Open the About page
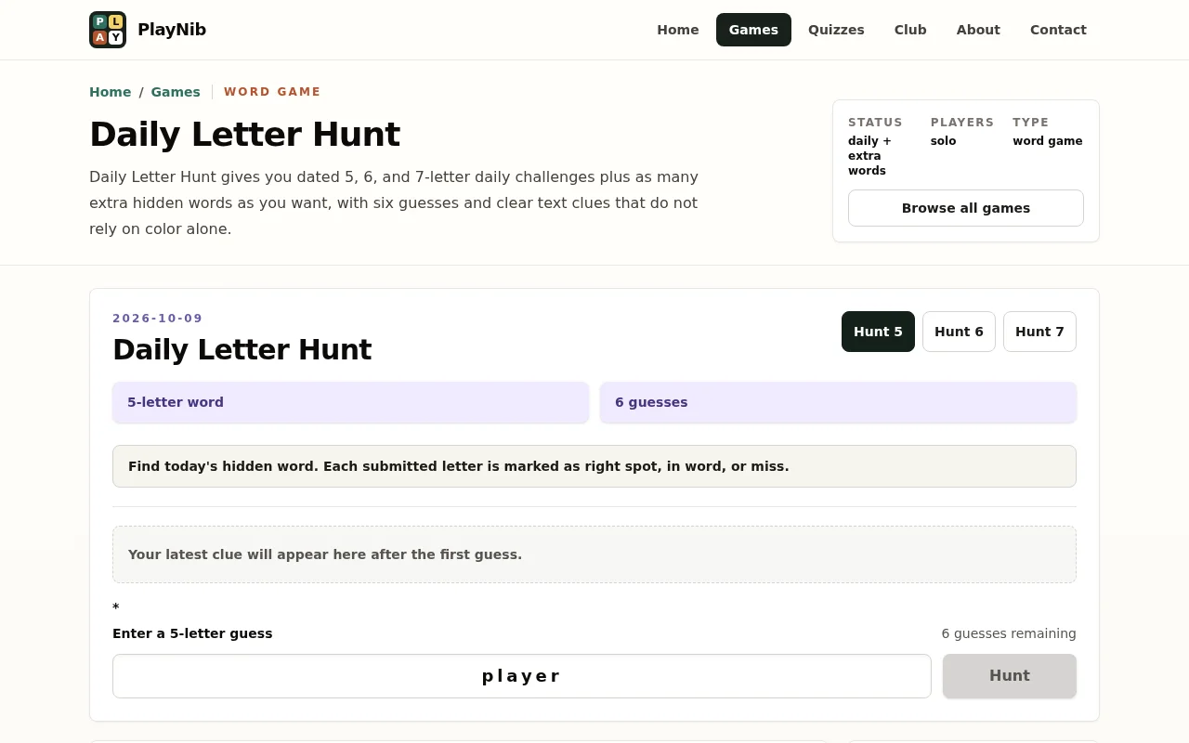Image resolution: width=1189 pixels, height=743 pixels. pos(978,30)
